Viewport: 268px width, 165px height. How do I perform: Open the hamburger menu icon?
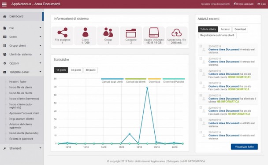pos(4,4)
